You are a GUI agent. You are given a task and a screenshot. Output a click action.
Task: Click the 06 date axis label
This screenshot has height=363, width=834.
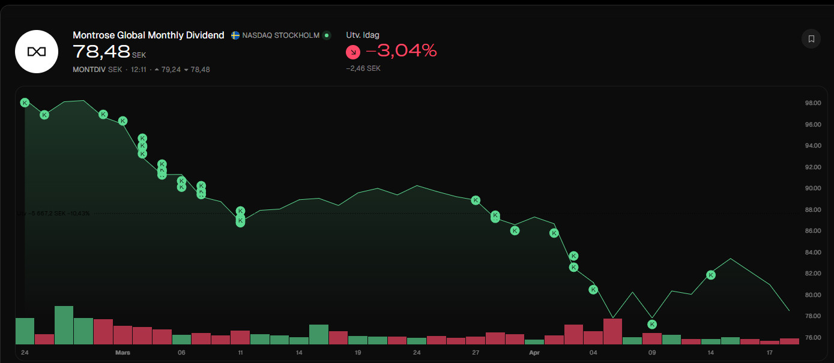[181, 353]
